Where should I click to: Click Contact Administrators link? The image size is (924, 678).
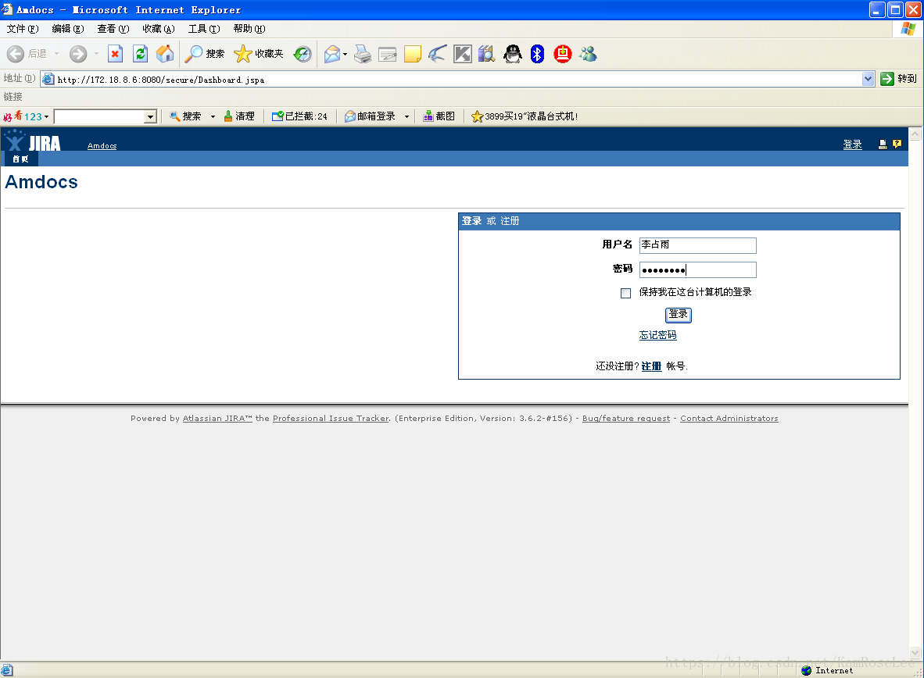click(x=729, y=418)
